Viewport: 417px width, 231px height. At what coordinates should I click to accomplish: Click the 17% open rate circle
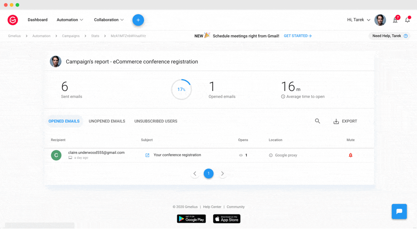pyautogui.click(x=181, y=90)
